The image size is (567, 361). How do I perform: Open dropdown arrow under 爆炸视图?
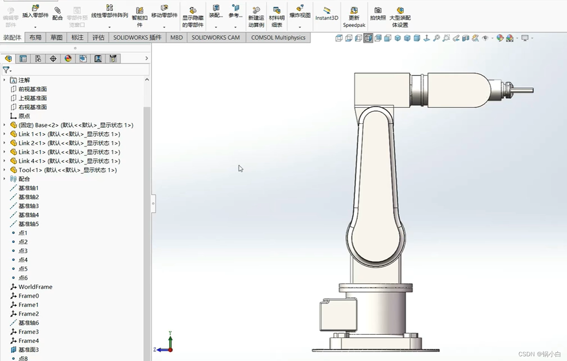point(300,27)
